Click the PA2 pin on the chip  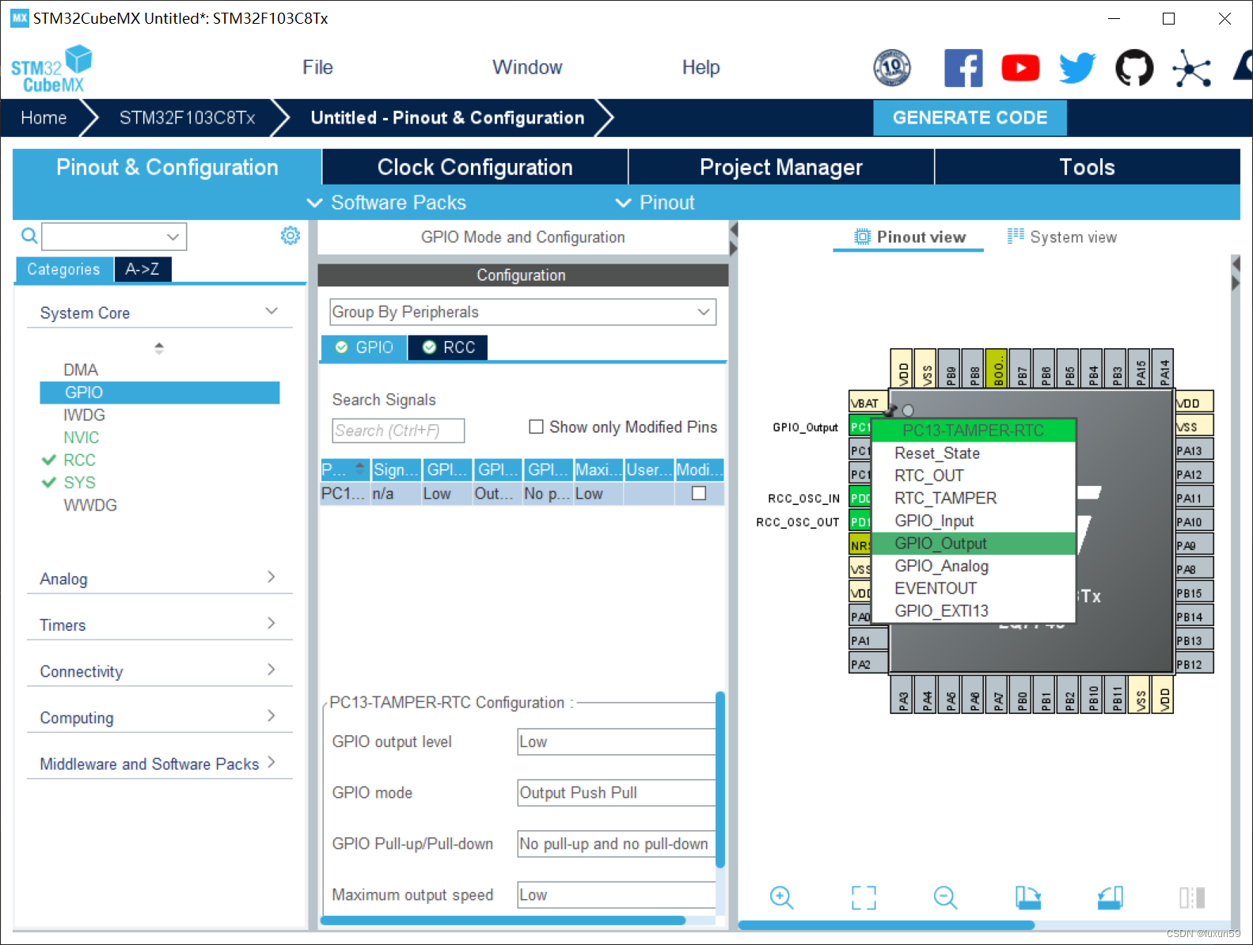(868, 664)
